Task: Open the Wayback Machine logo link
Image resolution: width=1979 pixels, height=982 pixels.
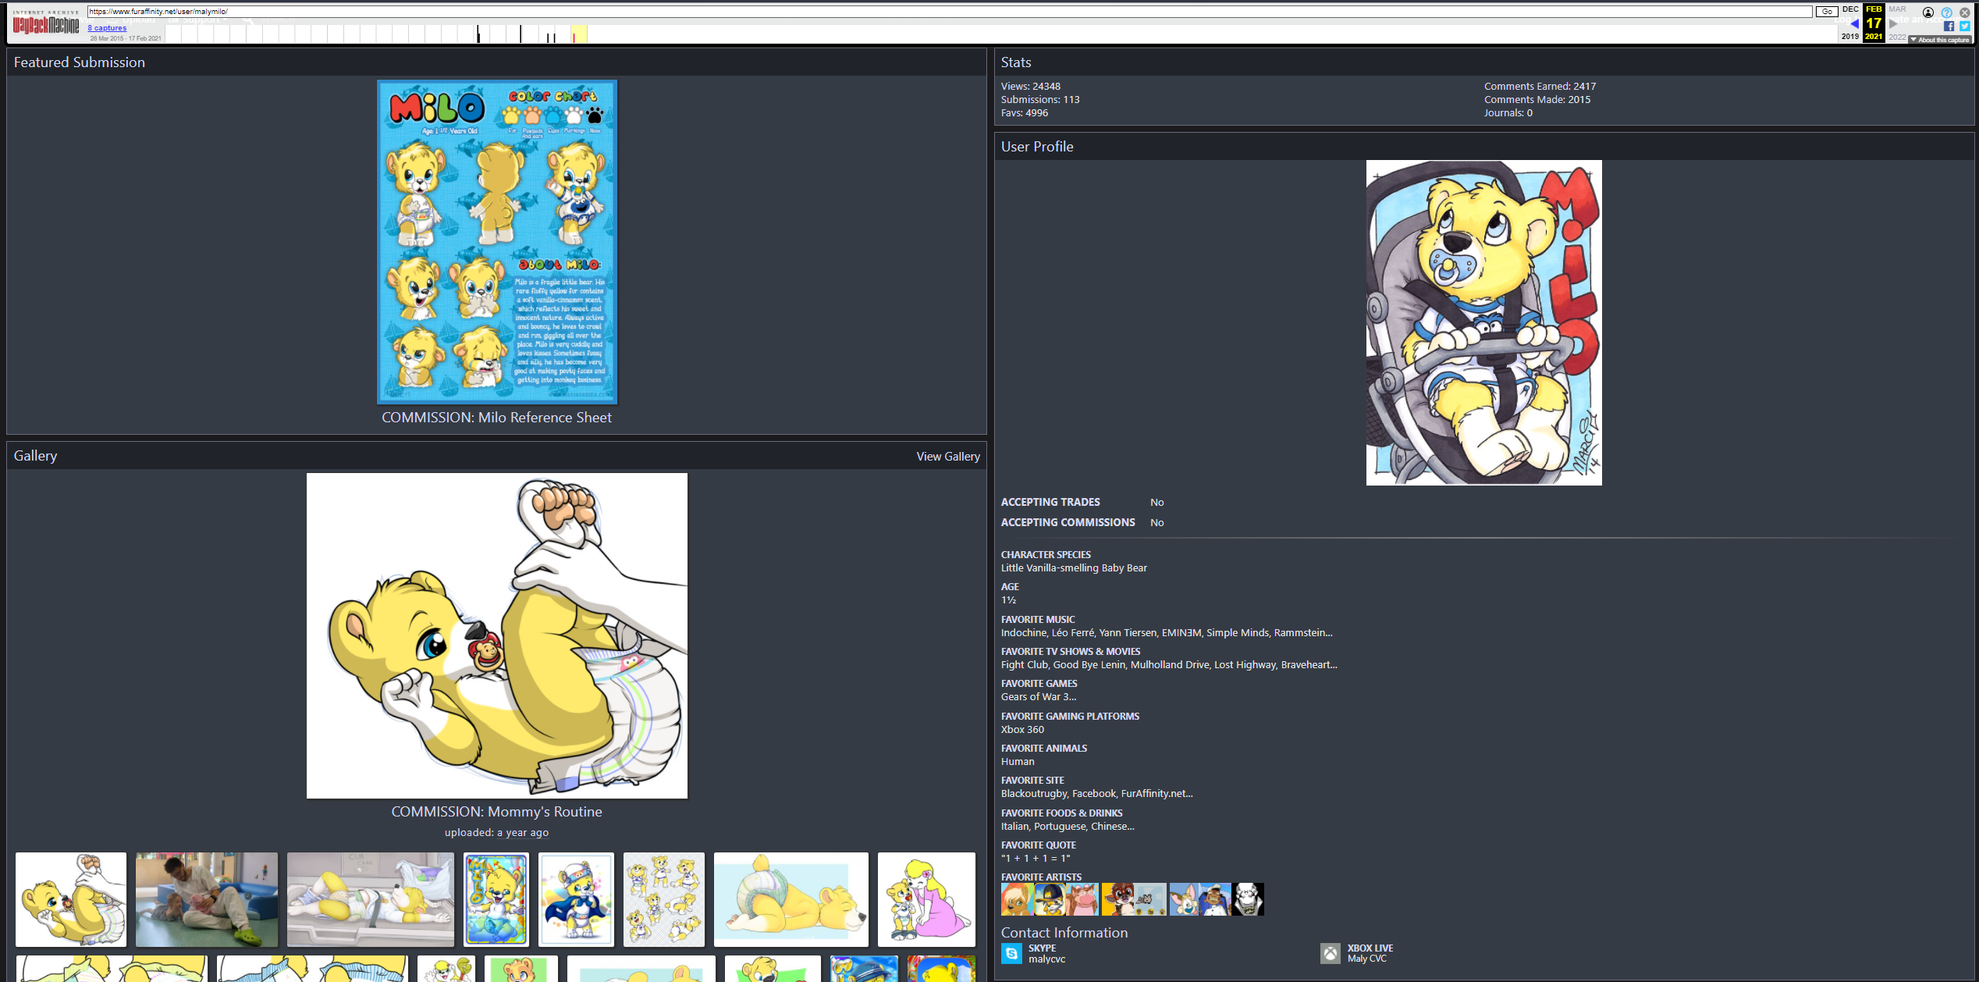Action: pos(46,24)
